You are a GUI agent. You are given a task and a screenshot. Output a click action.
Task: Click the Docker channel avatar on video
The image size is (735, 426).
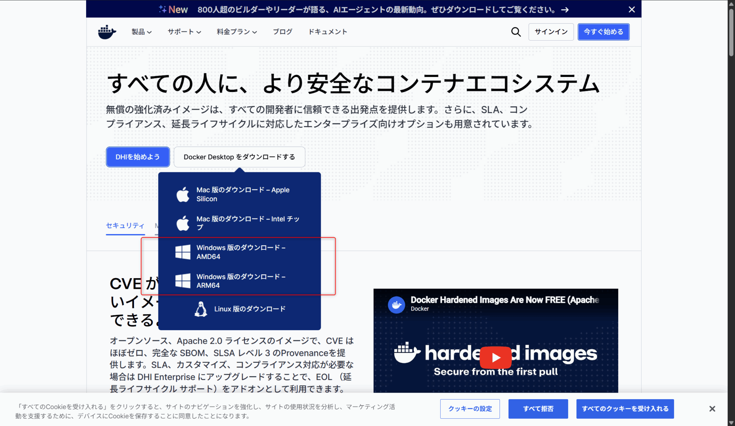[x=396, y=305]
